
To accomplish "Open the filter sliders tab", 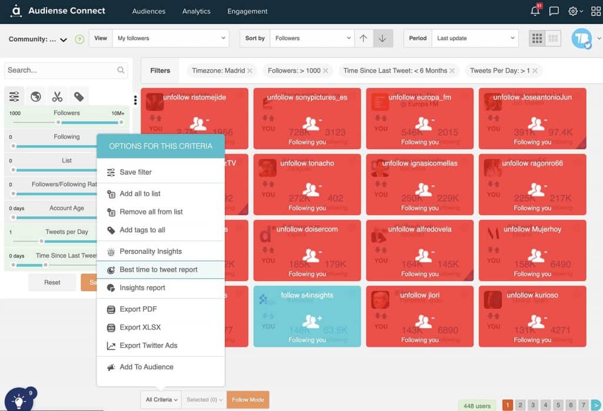I will [x=14, y=96].
